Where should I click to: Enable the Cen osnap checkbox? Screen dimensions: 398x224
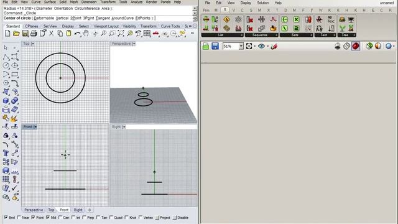60,217
